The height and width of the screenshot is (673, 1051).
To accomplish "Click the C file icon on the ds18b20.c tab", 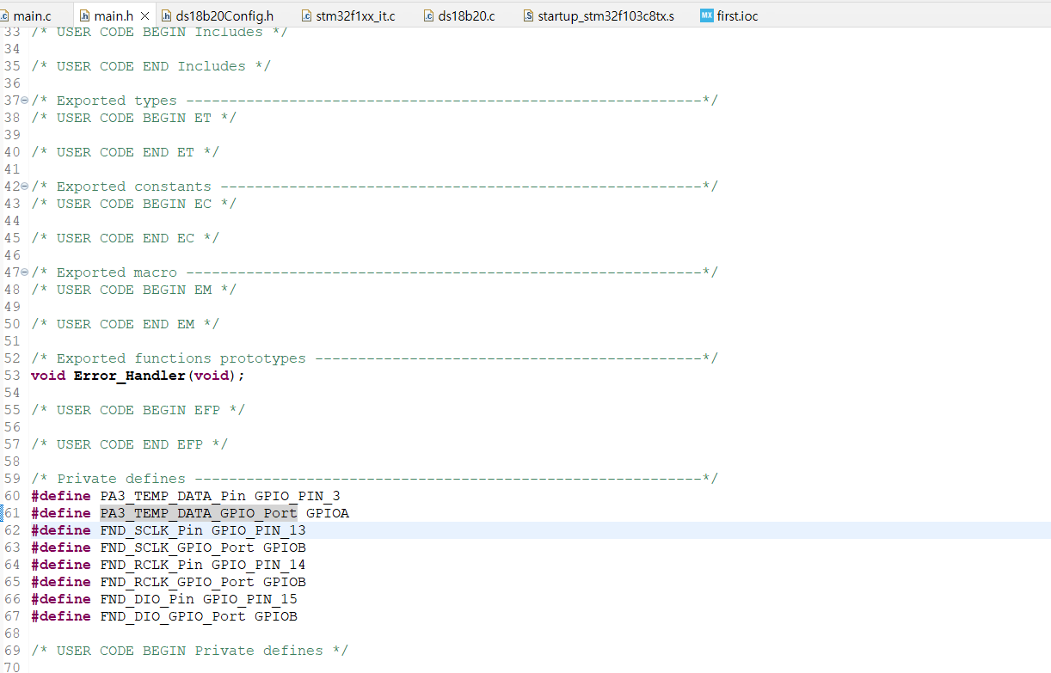I will tap(428, 15).
